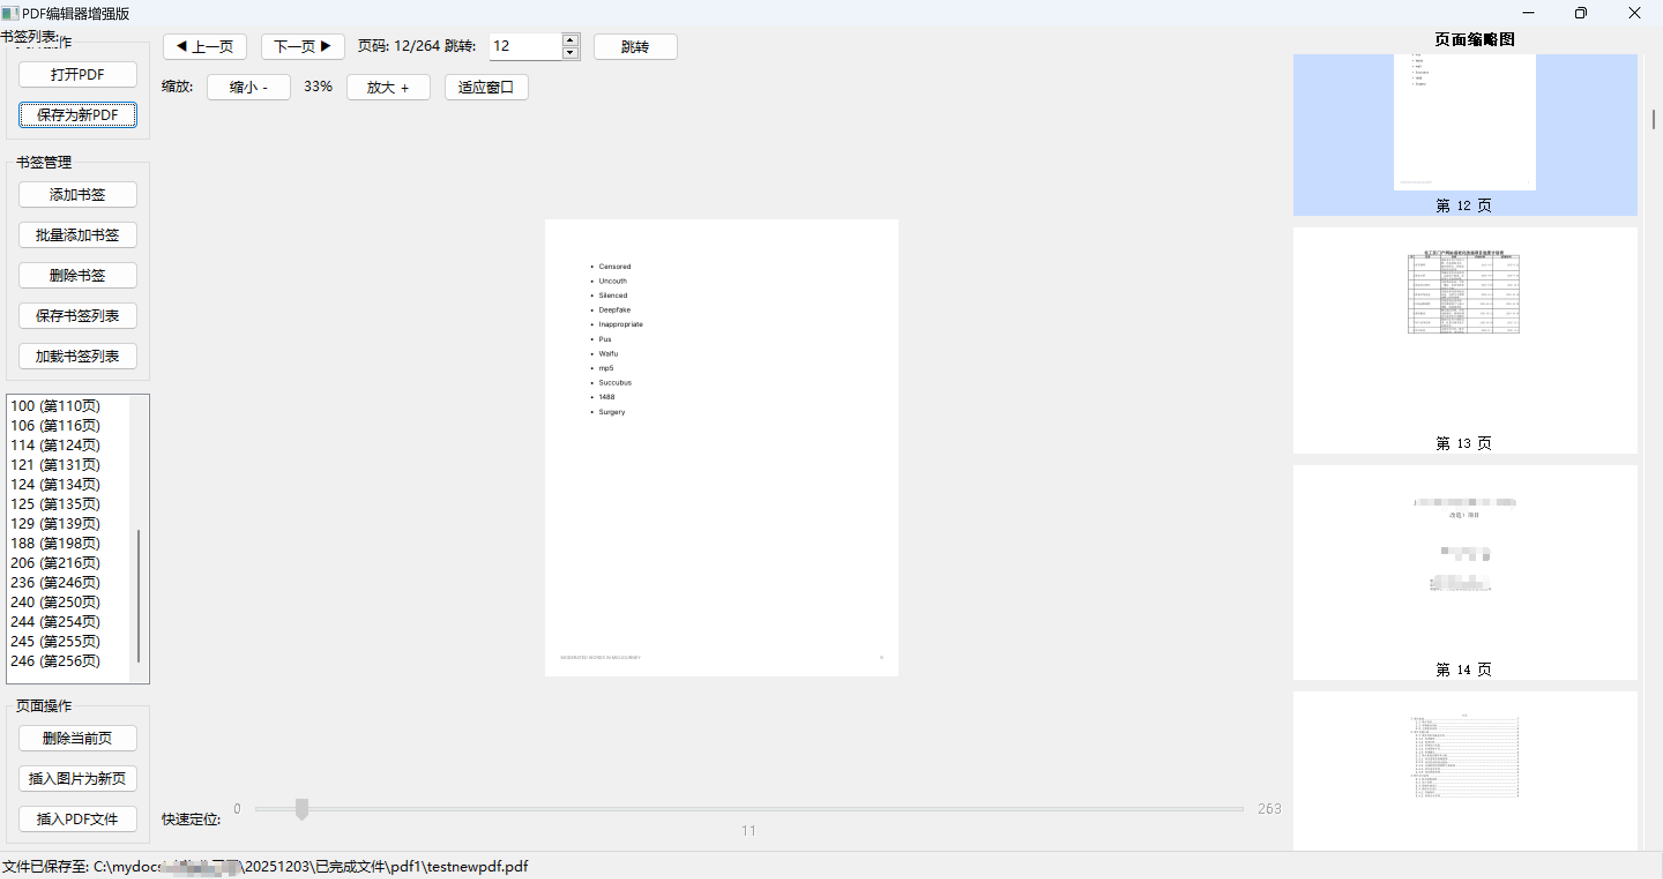Click the 快速定位 slider handle
Screen dimensions: 1663x879
tap(301, 808)
